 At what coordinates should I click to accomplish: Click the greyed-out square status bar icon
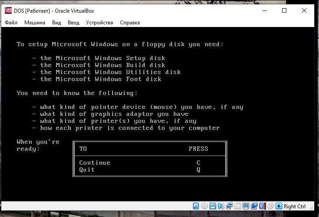237,206
